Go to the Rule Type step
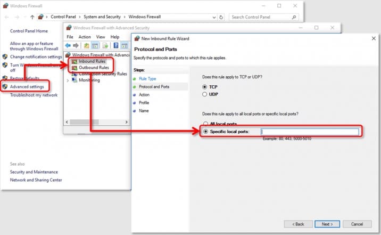Image resolution: width=381 pixels, height=235 pixels. coord(147,78)
